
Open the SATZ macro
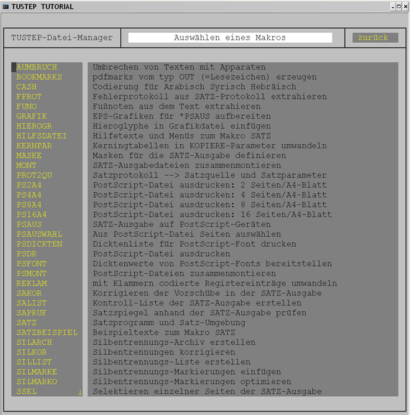coord(26,322)
